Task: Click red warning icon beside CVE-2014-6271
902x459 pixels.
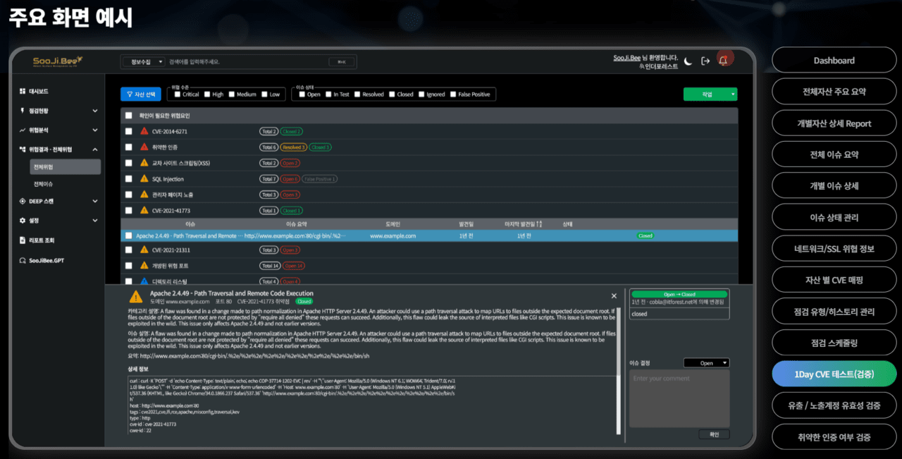Action: coord(144,131)
